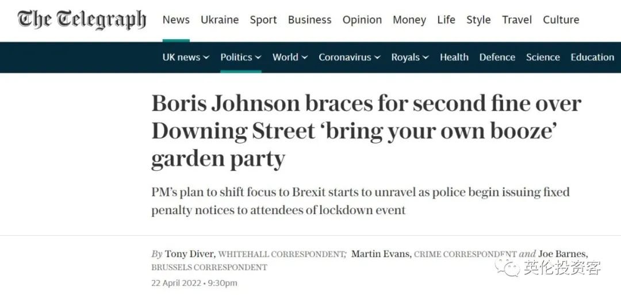
Task: Open the Opinion section
Action: click(x=362, y=20)
